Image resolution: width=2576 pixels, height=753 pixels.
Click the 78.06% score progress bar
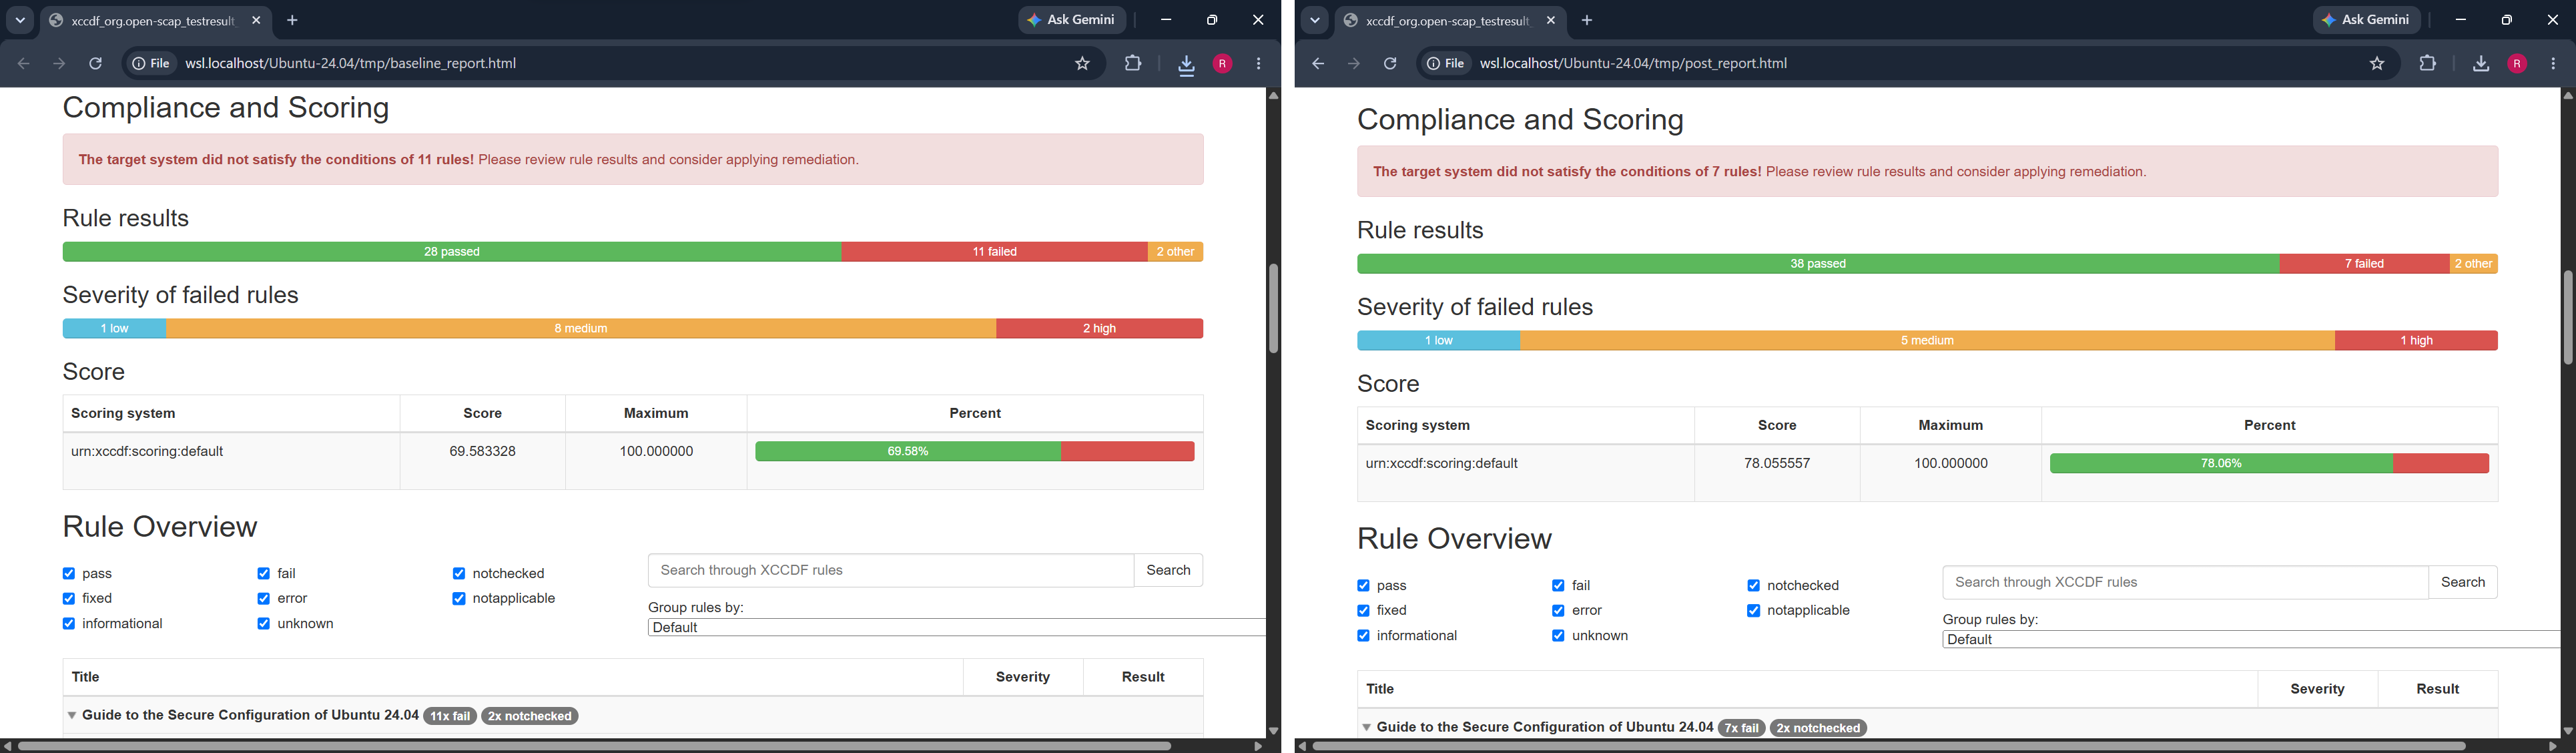pos(2269,463)
